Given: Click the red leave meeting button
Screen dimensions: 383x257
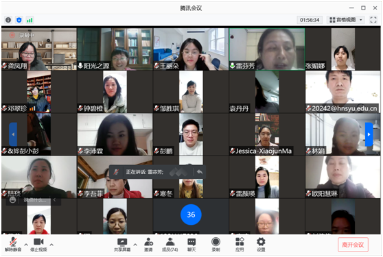Looking at the screenshot, I should tap(353, 245).
